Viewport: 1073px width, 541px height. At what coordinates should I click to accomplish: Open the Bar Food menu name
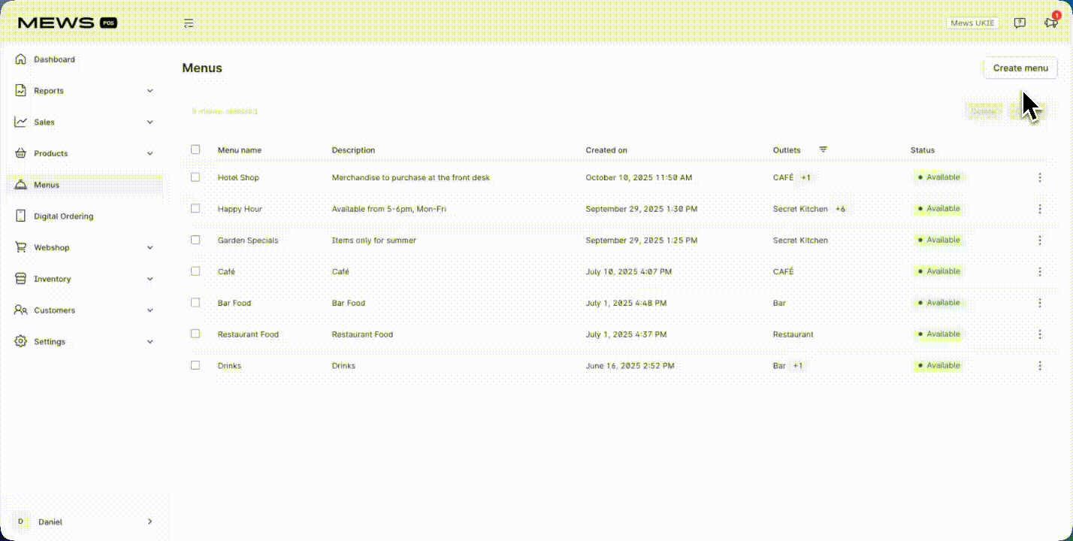pyautogui.click(x=234, y=303)
